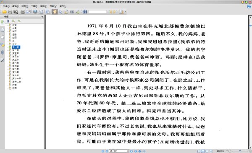The height and width of the screenshot is (153, 252).
Task: Click the find-previous icon after search box
Action: click(x=110, y=12)
